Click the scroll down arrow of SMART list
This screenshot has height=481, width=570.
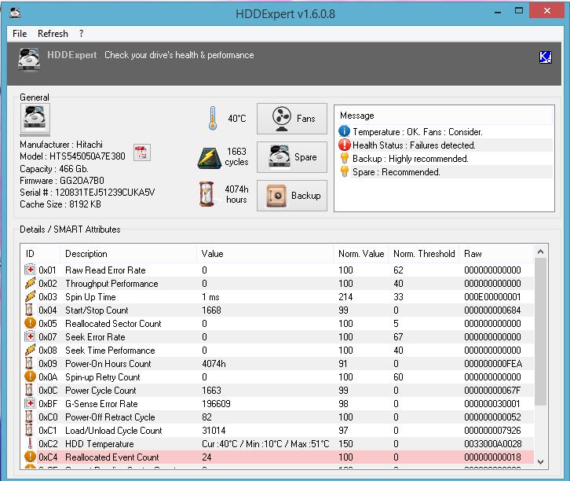coord(540,462)
